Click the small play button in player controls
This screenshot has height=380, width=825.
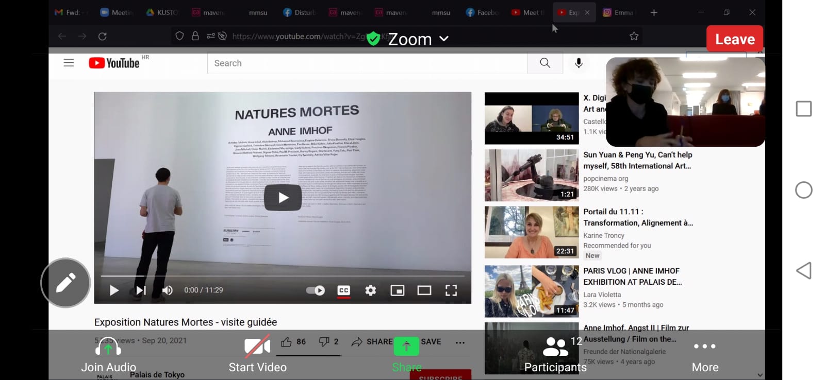(x=114, y=290)
